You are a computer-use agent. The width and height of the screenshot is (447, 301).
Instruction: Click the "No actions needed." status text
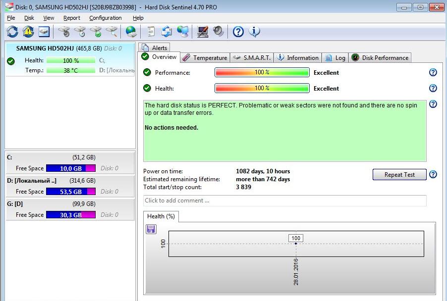click(x=171, y=128)
